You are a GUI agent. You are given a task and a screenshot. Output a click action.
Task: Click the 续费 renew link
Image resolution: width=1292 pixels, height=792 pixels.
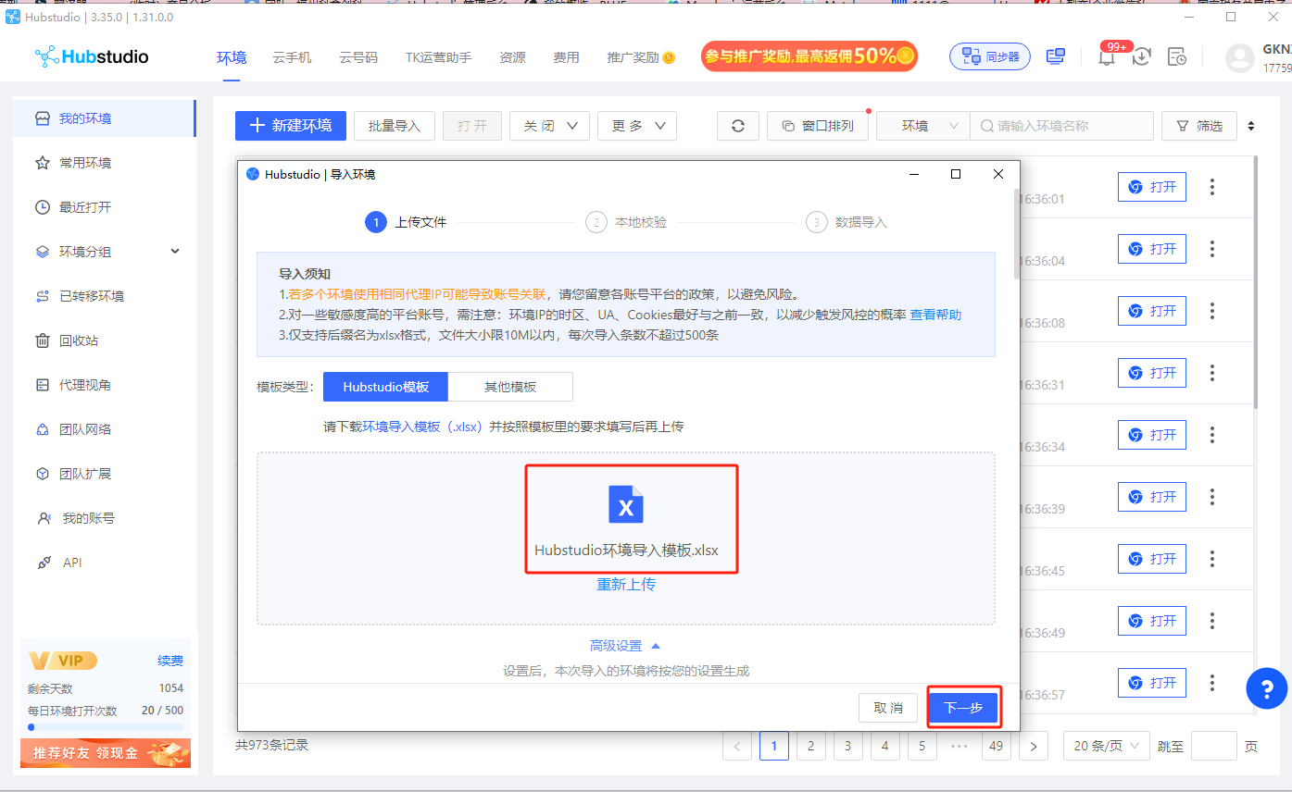[170, 661]
